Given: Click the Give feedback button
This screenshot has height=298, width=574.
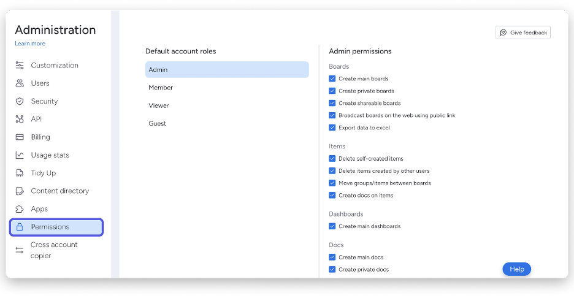Looking at the screenshot, I should tap(522, 32).
